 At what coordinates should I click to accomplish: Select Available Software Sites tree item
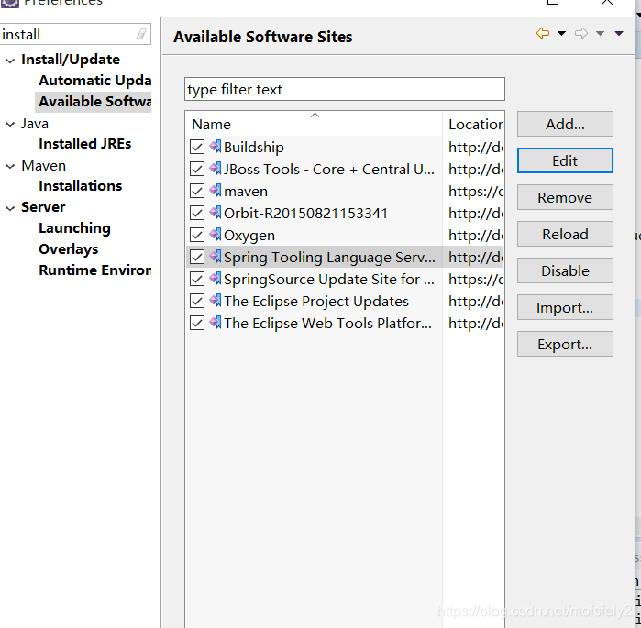94,102
